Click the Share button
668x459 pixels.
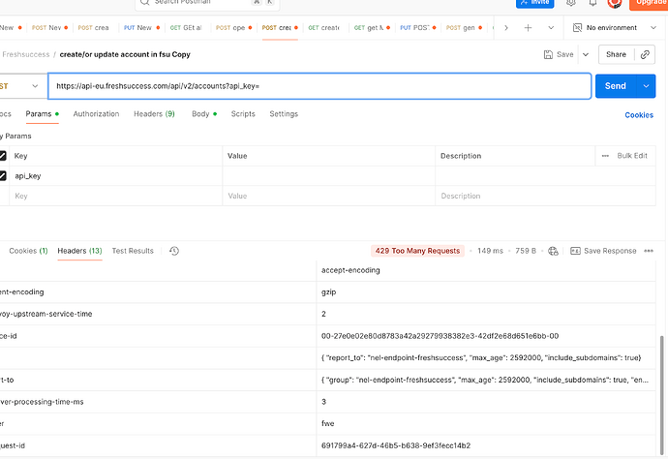[x=616, y=54]
